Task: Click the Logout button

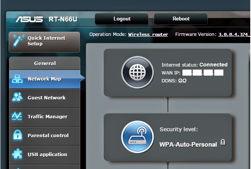Action: [x=122, y=19]
